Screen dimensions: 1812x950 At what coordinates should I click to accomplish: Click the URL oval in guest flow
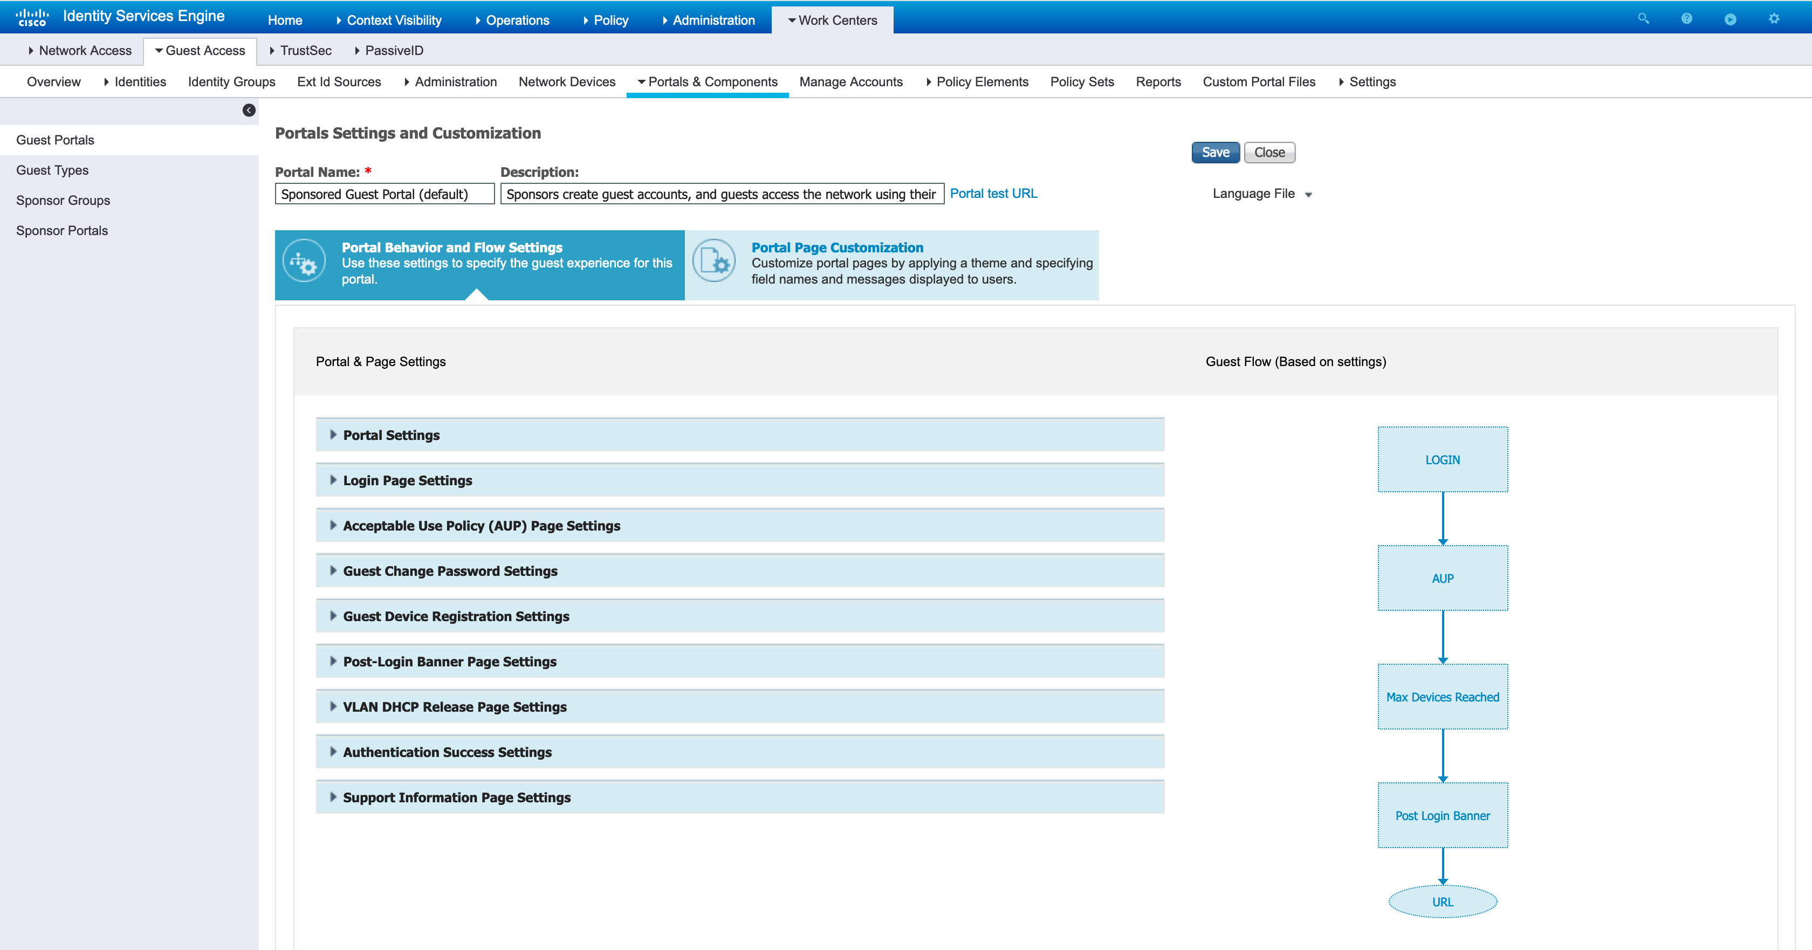click(1442, 901)
